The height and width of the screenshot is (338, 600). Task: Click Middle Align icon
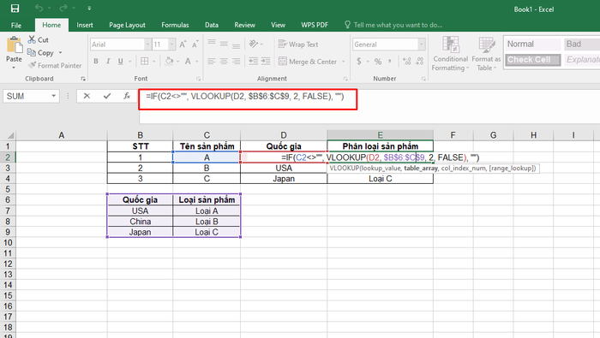[224, 44]
